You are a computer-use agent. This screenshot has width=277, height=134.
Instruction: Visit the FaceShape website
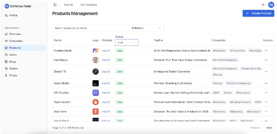tap(106, 60)
